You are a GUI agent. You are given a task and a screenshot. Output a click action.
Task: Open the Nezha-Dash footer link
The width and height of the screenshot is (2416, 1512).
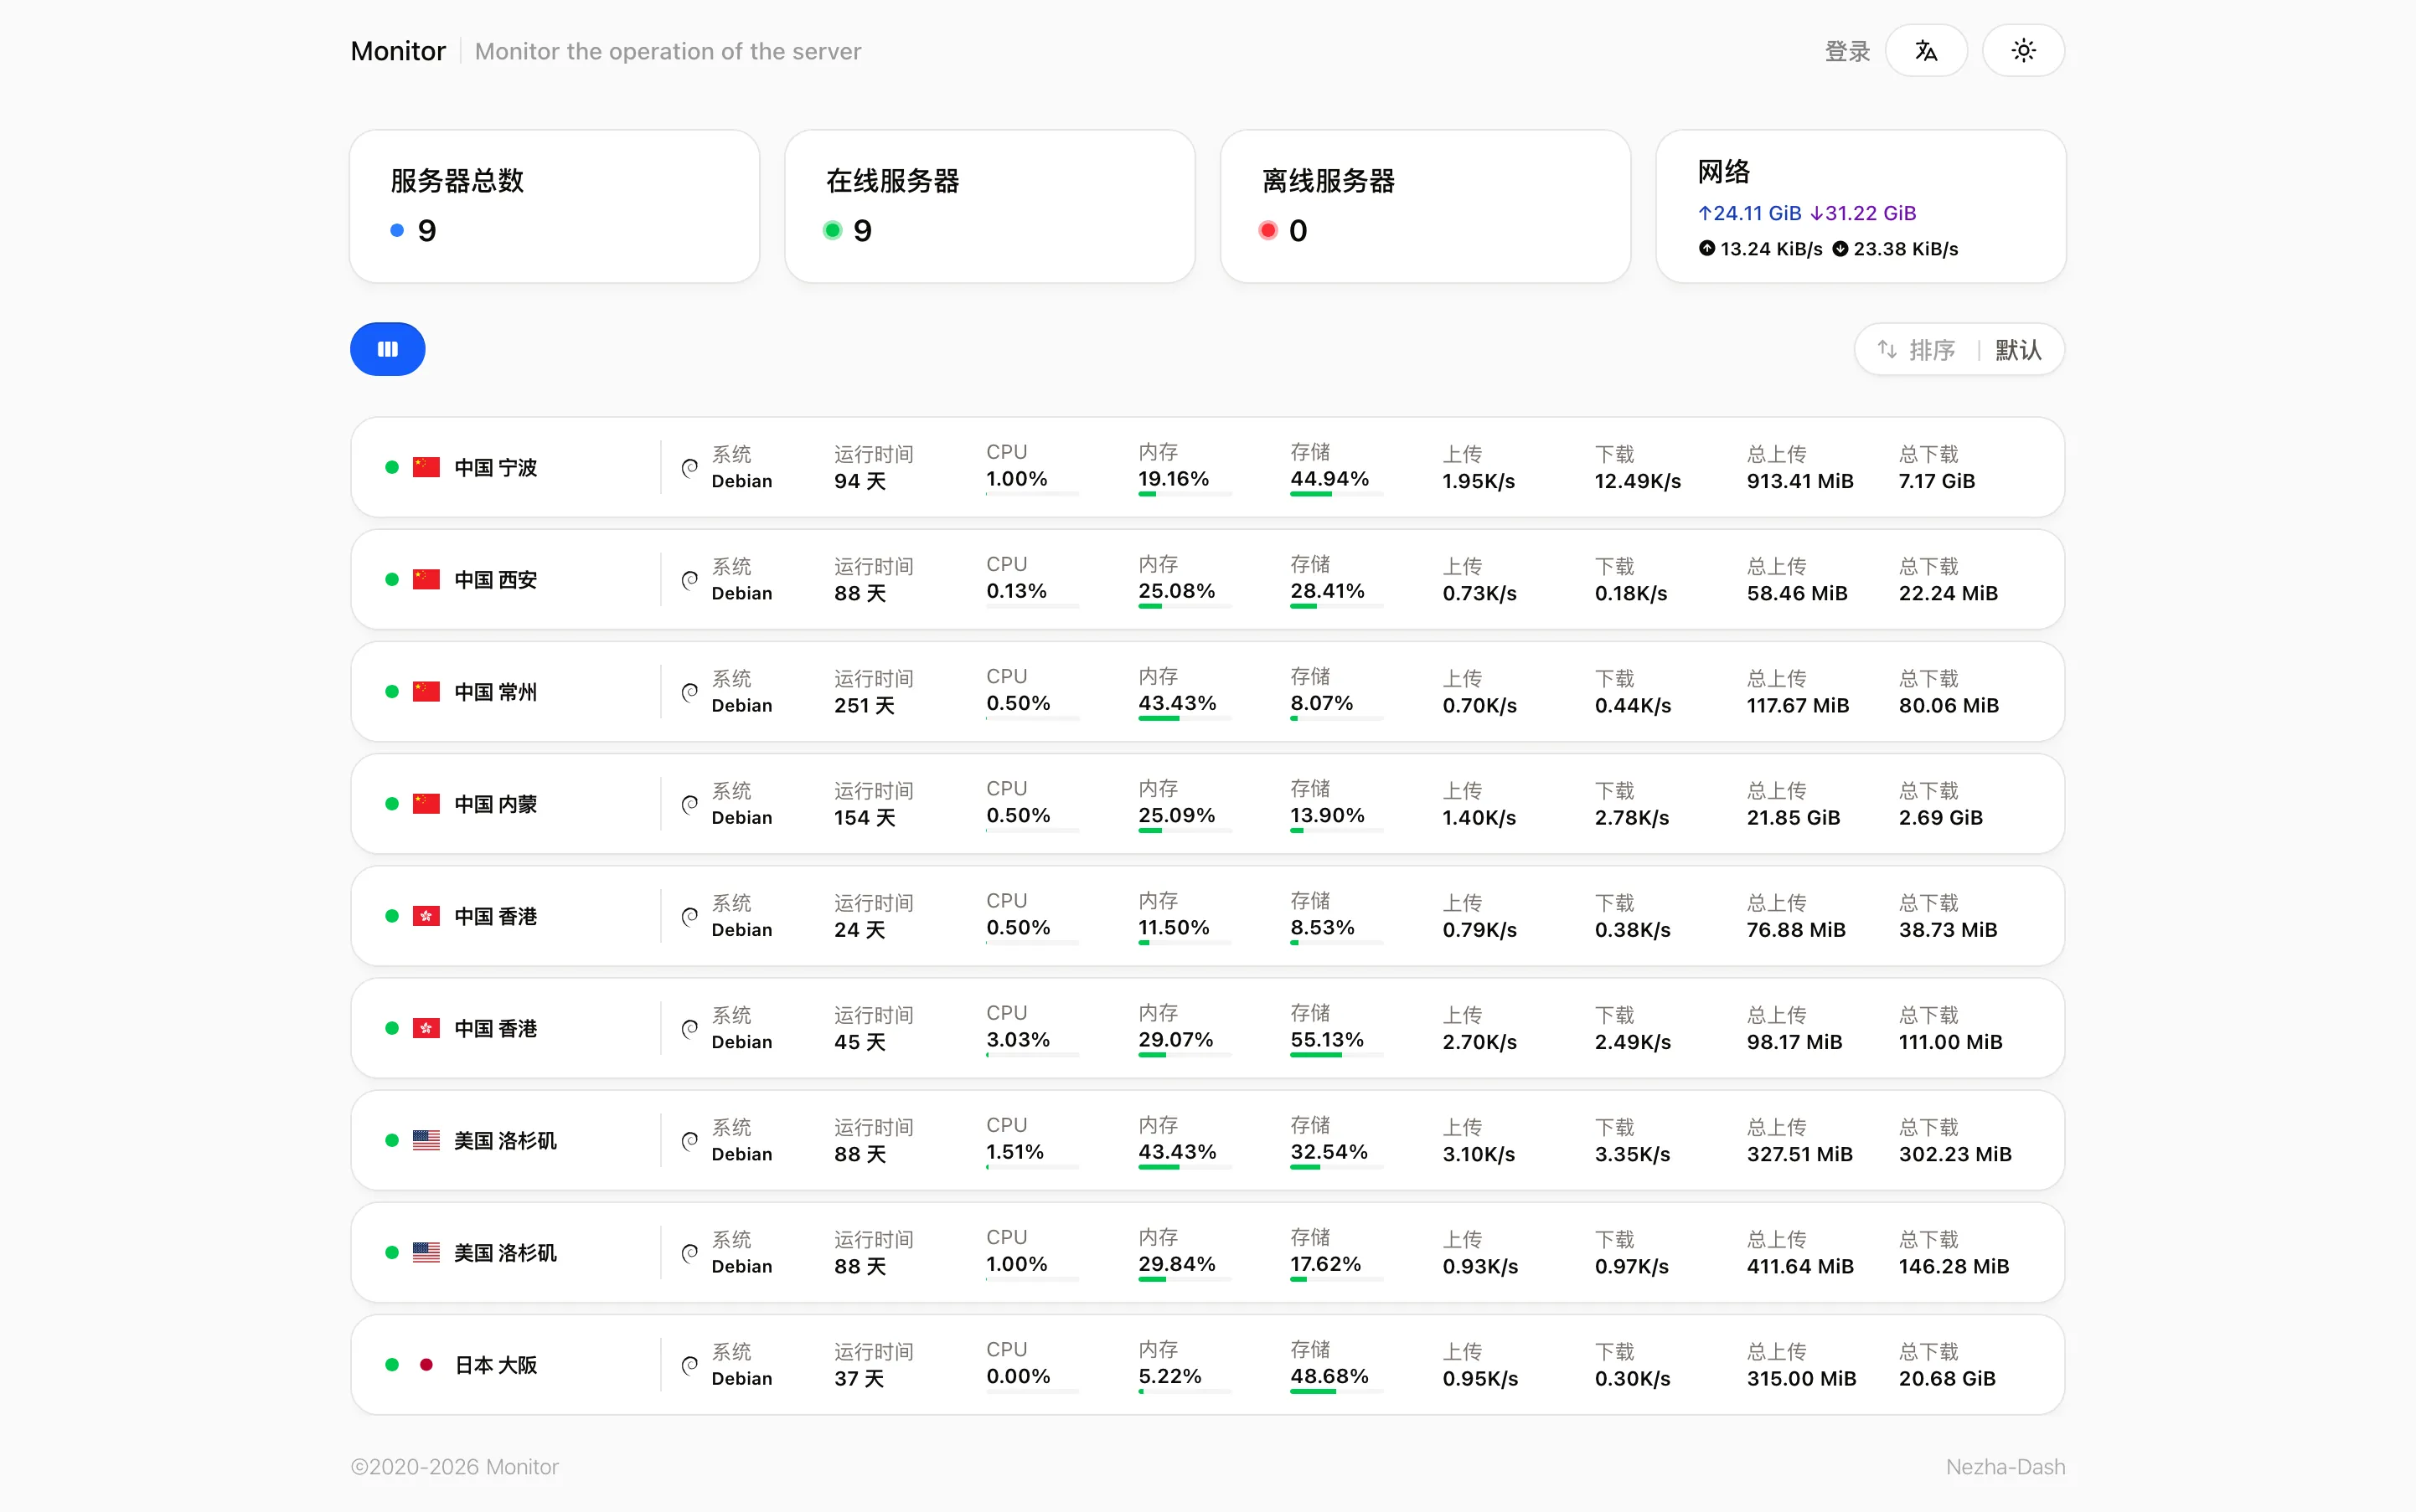coord(2005,1467)
